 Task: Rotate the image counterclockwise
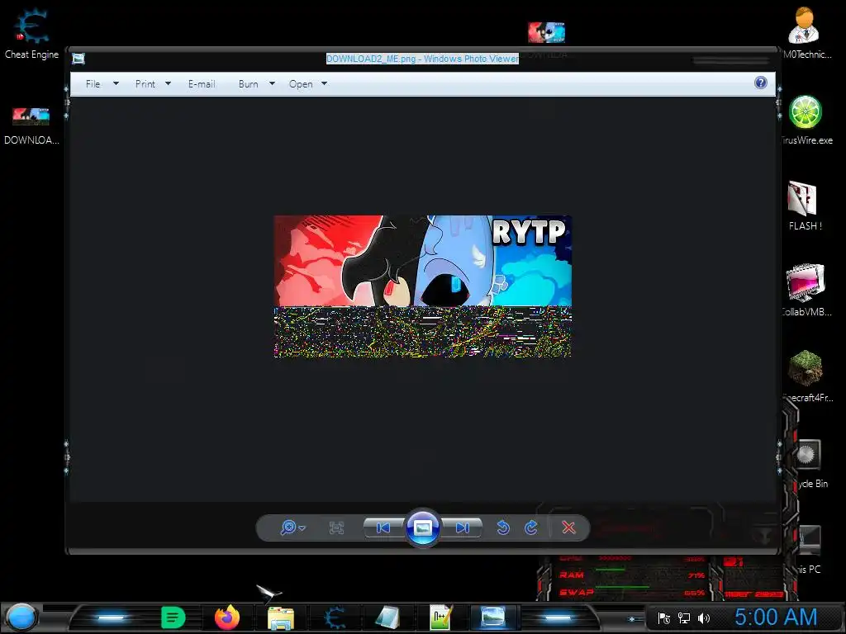tap(503, 528)
